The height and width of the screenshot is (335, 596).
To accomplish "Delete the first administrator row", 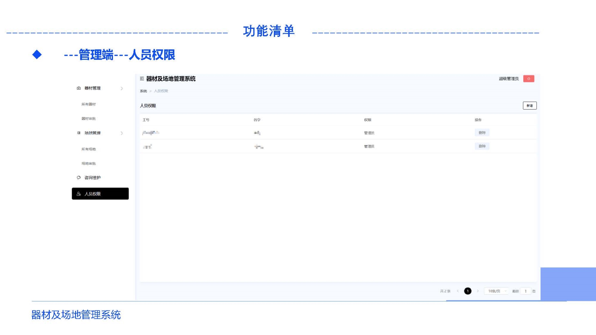I will pos(482,133).
